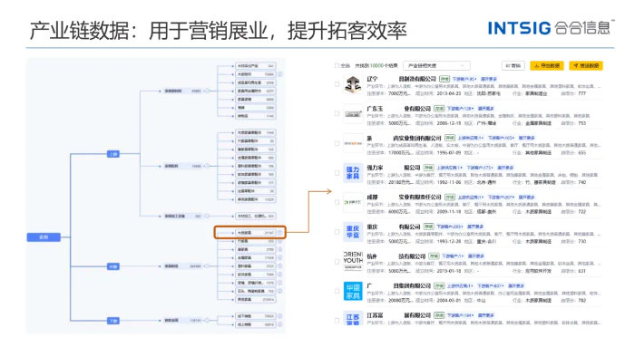Click info icon beside 线下销售 node
The height and width of the screenshot is (357, 635).
[x=279, y=316]
